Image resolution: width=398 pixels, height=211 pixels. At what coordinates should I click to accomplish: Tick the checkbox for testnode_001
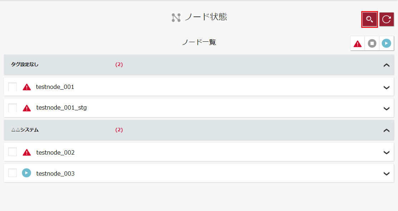tap(12, 87)
